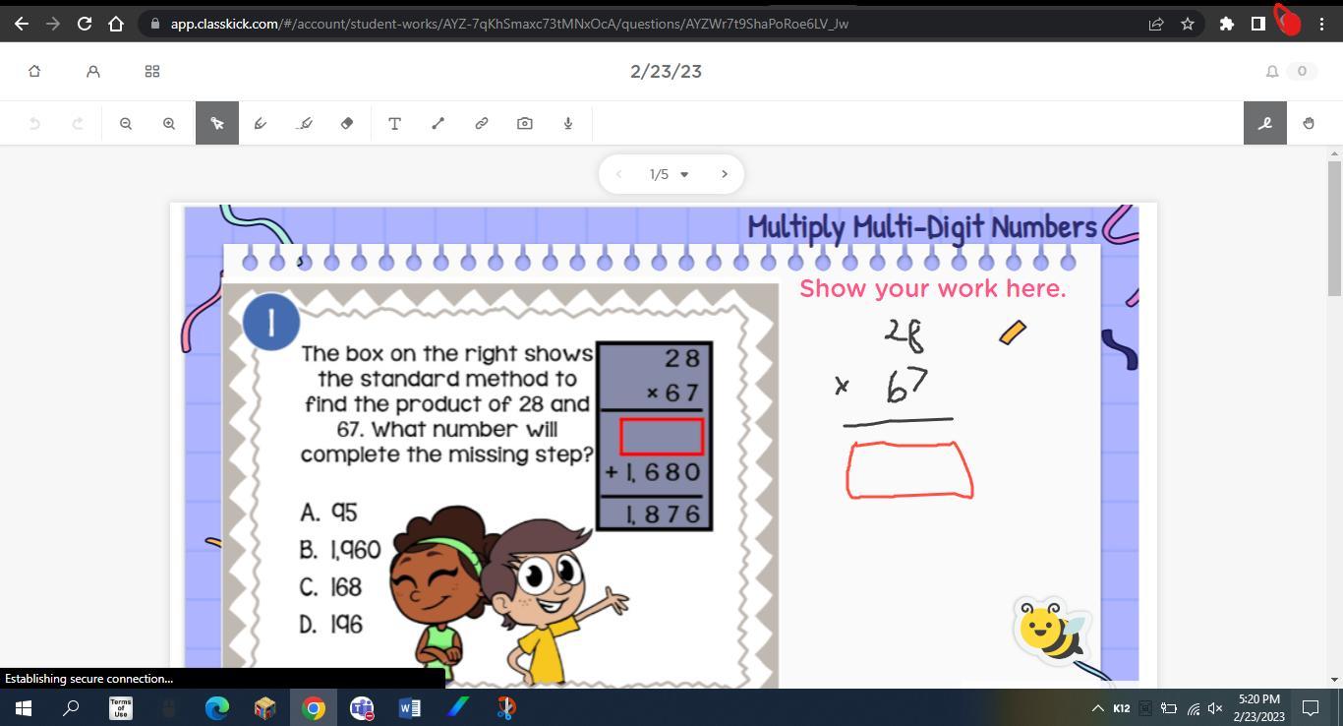This screenshot has width=1343, height=726.
Task: Open the notifications bell counter
Action: coord(1289,71)
